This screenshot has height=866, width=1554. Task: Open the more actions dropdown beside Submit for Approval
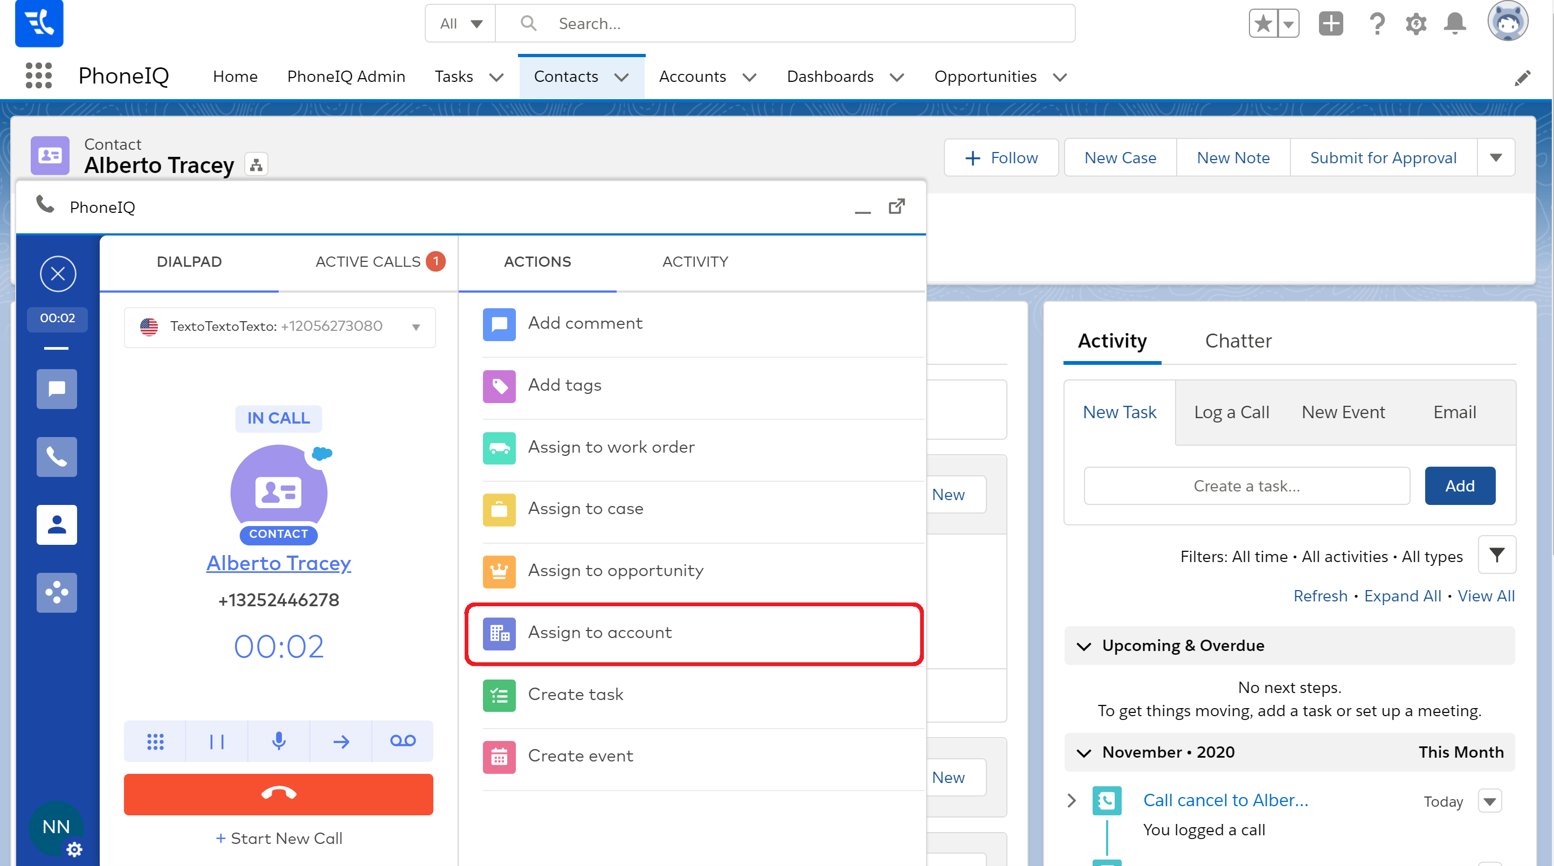(1495, 157)
